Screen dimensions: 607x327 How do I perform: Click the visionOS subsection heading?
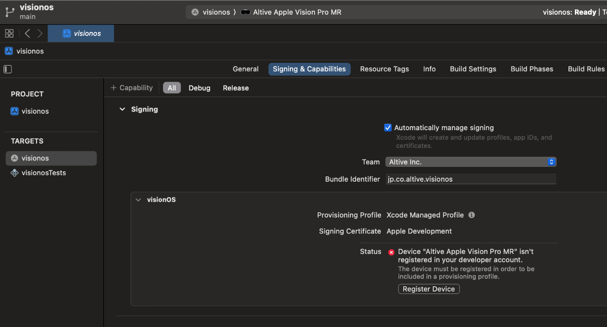pos(161,200)
